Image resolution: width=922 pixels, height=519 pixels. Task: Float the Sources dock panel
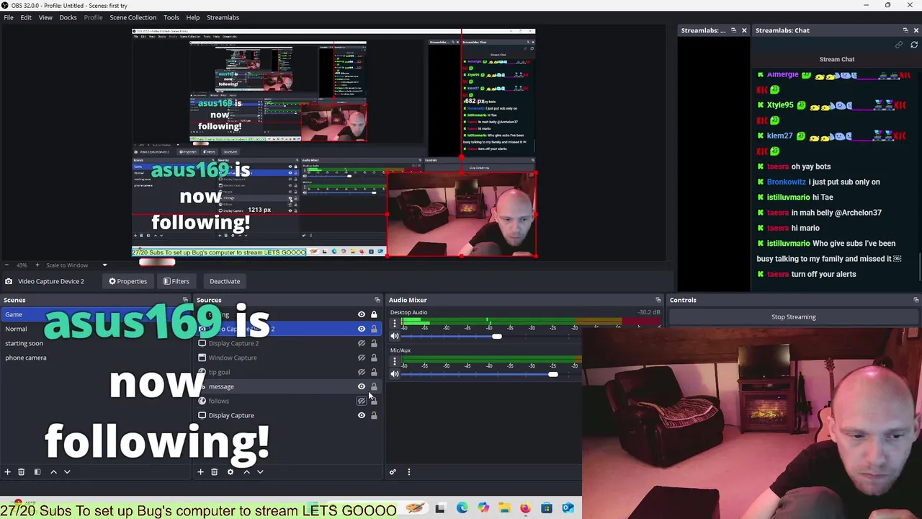[377, 300]
